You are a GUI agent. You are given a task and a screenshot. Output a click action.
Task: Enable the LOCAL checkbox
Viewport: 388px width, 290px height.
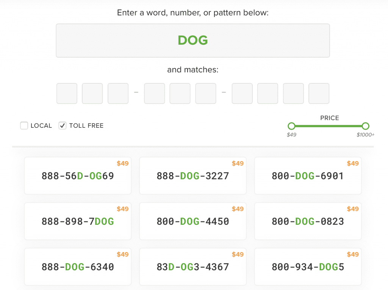pos(24,125)
